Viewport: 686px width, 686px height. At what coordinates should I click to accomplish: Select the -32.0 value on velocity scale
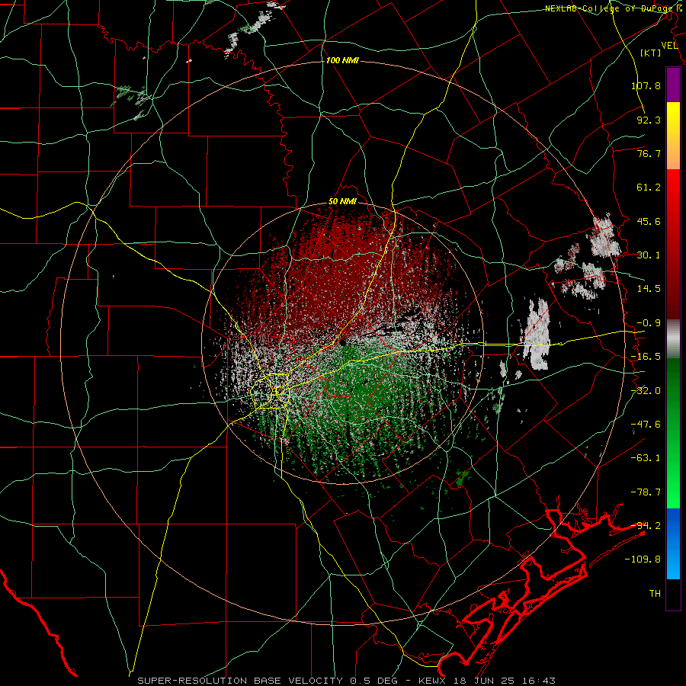click(x=646, y=391)
